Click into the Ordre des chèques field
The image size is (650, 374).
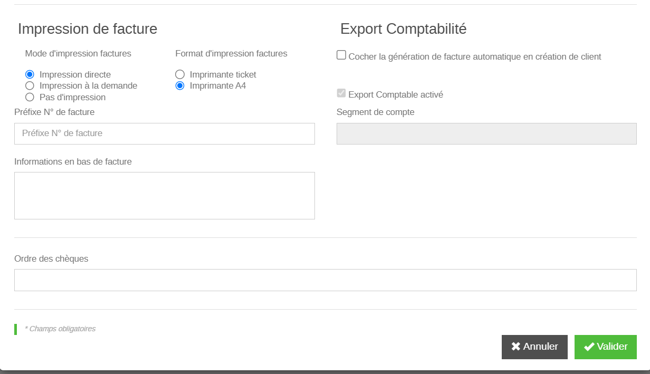coord(325,280)
